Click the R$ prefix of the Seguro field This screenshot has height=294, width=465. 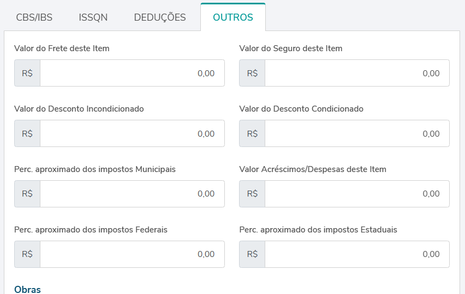pyautogui.click(x=252, y=73)
